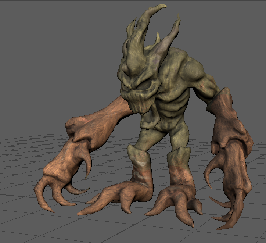Pick the clawed foot below the hanging arm
266x243 pixels.
pyautogui.click(x=176, y=202)
